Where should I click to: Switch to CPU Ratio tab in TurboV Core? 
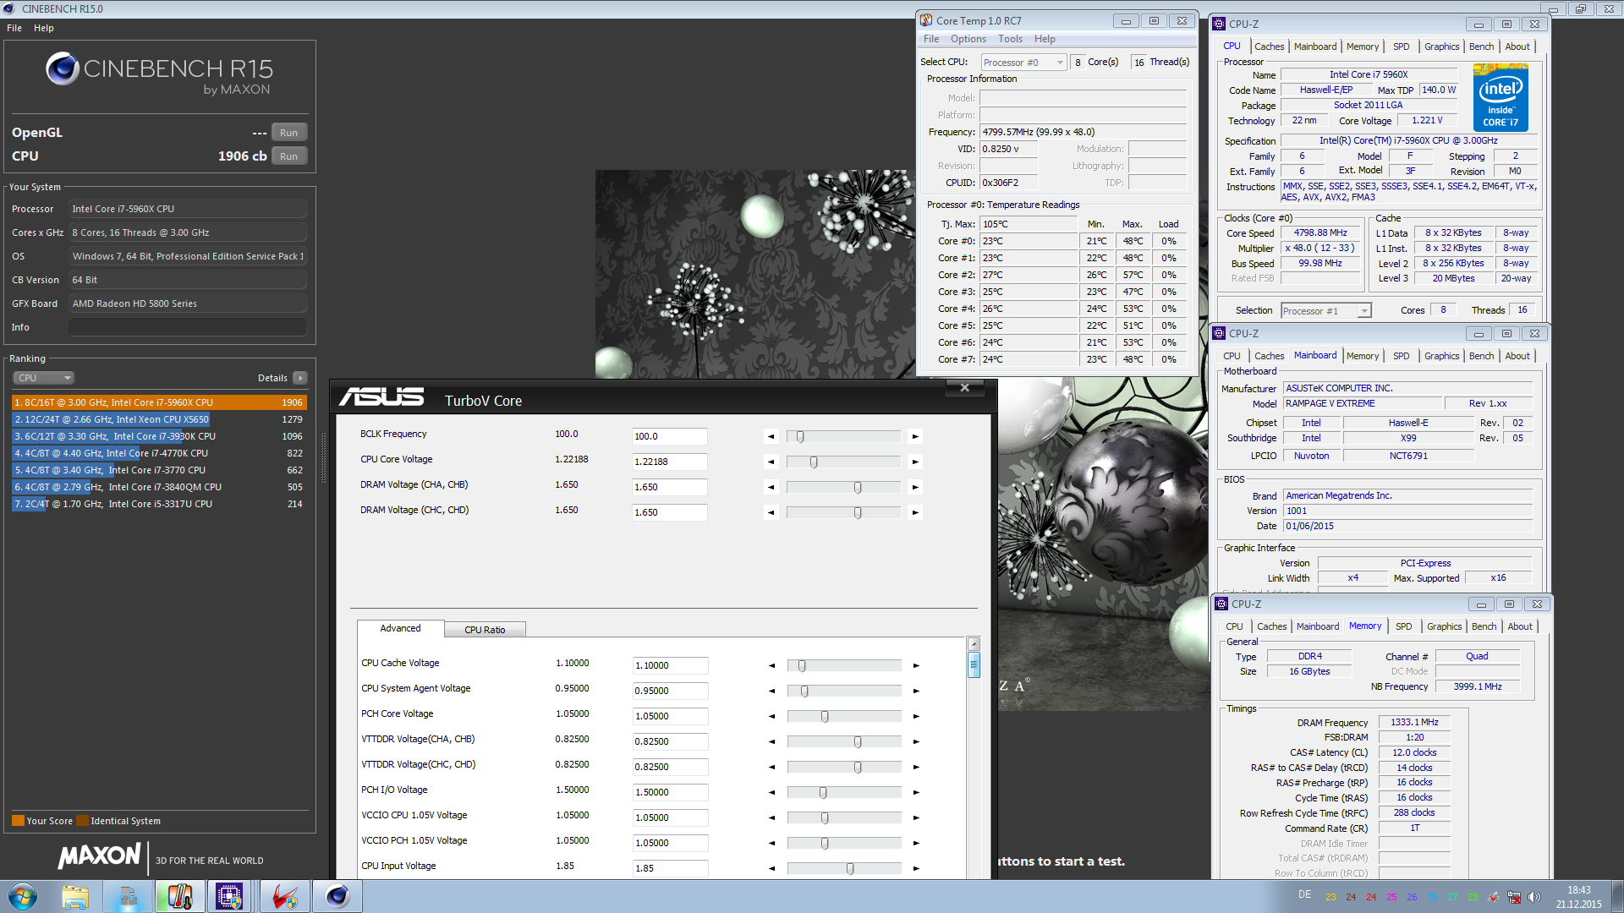coord(485,630)
